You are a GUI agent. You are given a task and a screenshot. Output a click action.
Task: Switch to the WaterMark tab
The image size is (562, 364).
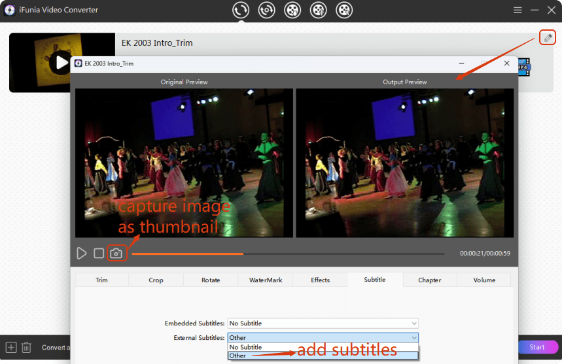point(265,280)
